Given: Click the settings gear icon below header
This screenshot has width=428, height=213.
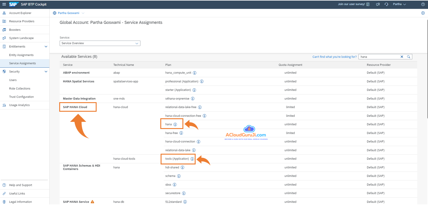Looking at the screenshot, I should point(423,13).
